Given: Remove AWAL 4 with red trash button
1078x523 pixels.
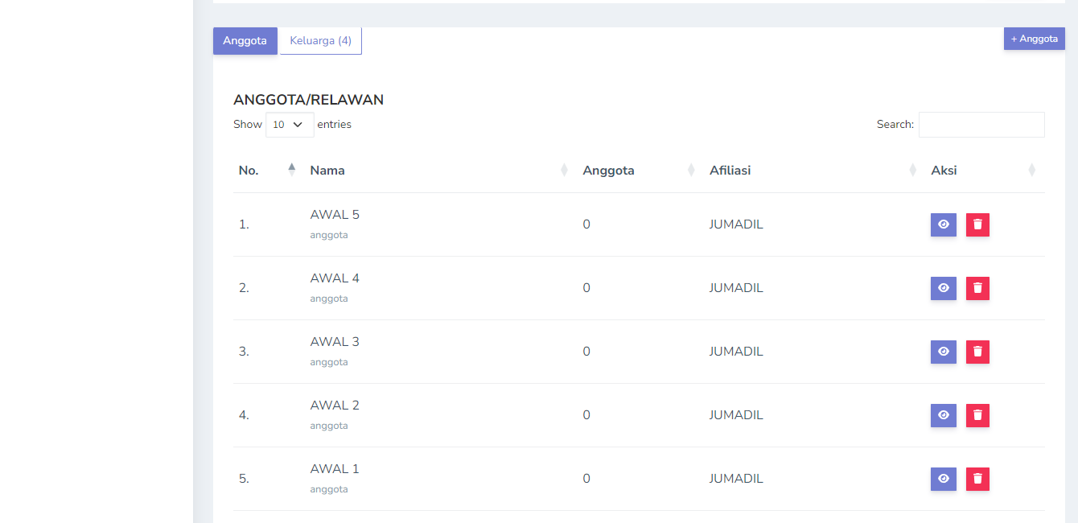Looking at the screenshot, I should tap(977, 288).
